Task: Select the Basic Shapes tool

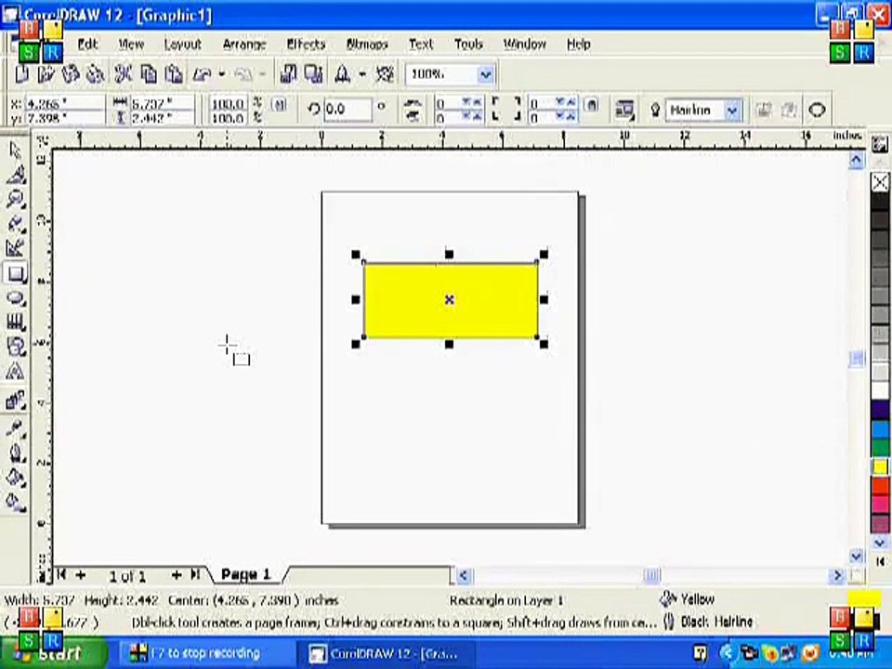Action: tap(16, 347)
